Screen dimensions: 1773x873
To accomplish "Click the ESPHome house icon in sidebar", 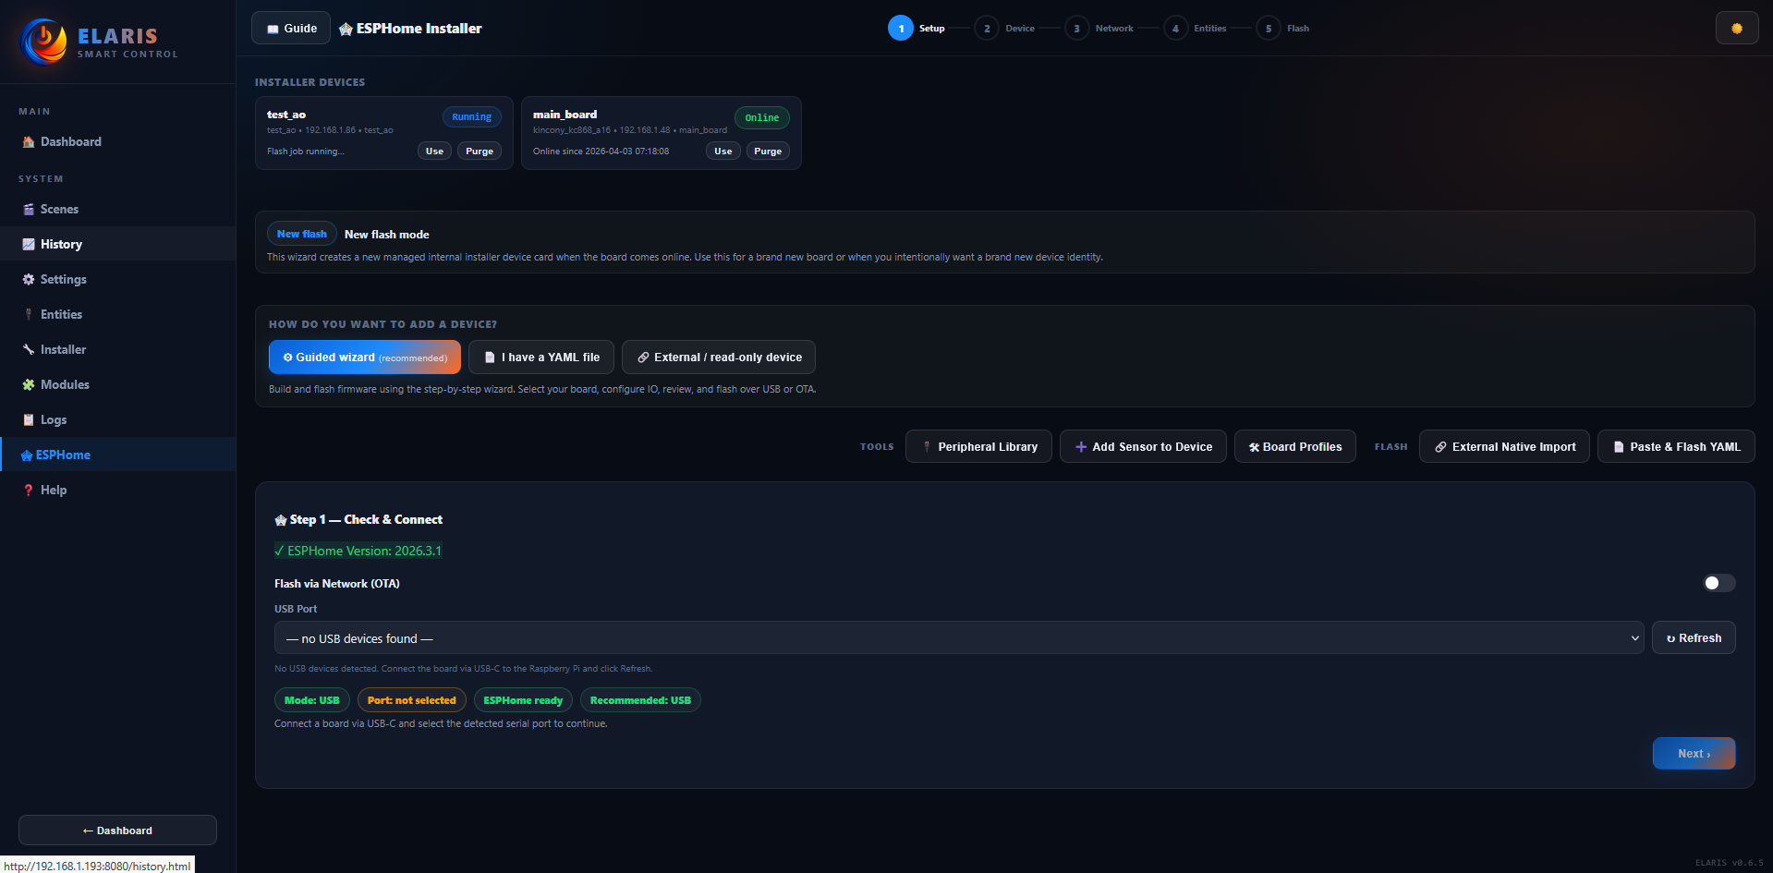I will tap(27, 455).
